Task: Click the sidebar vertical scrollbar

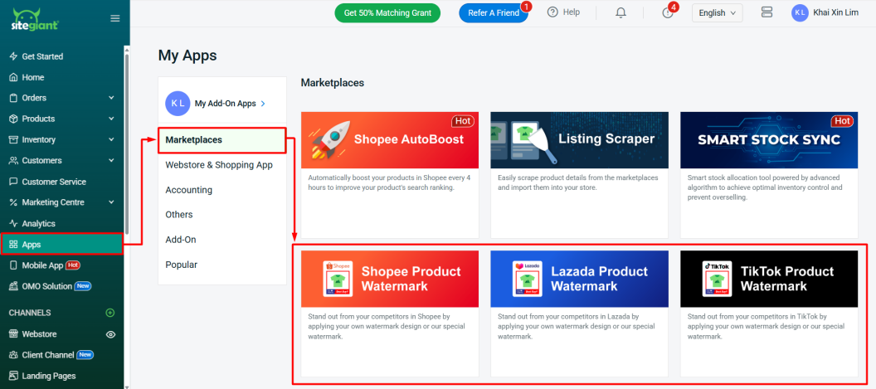Action: (127, 143)
